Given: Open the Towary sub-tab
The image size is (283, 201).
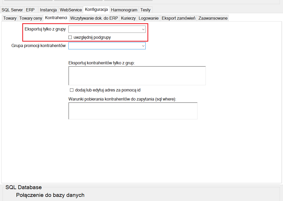Looking at the screenshot, I should click(10, 18).
